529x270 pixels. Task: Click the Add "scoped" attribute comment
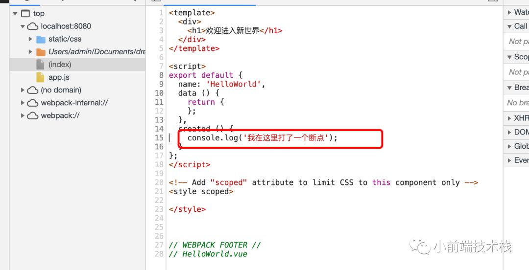pos(324,182)
